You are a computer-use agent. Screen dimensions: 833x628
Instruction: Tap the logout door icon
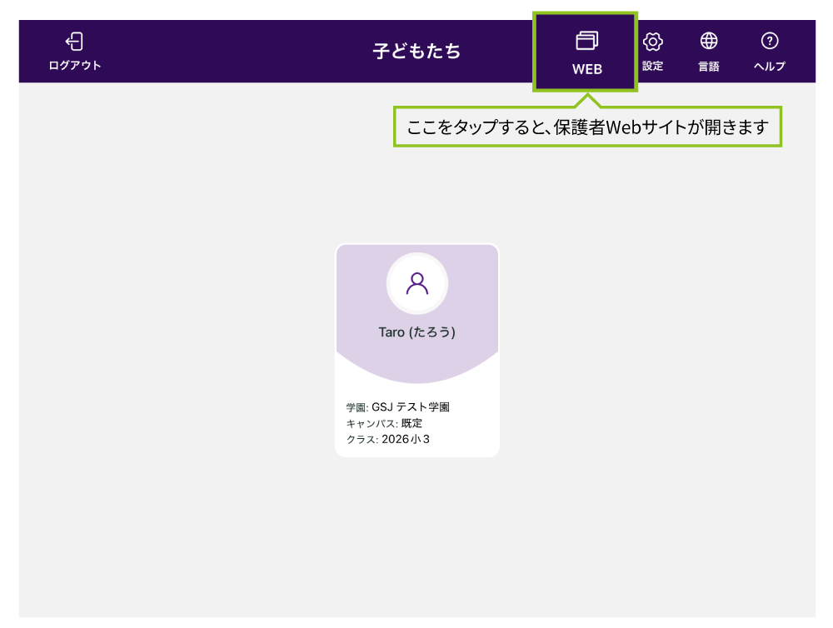74,42
